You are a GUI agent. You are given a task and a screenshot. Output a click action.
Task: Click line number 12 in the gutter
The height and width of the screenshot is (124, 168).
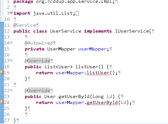point(7,31)
